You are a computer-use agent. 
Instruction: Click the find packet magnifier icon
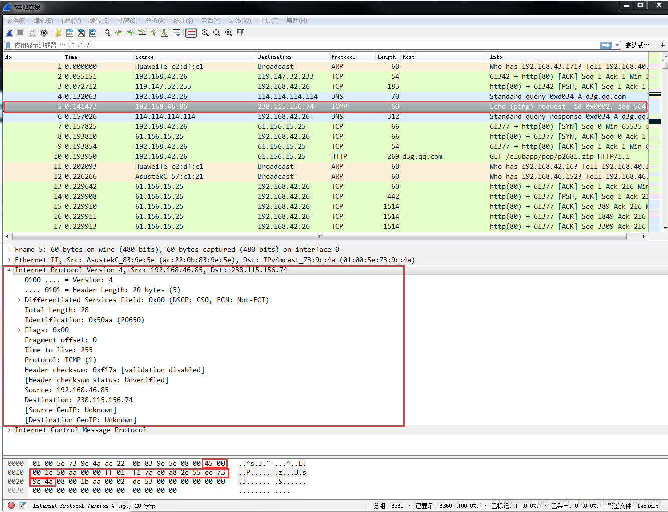point(107,33)
